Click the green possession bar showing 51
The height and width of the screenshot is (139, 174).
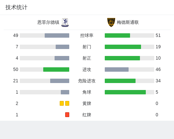[x=117, y=35]
